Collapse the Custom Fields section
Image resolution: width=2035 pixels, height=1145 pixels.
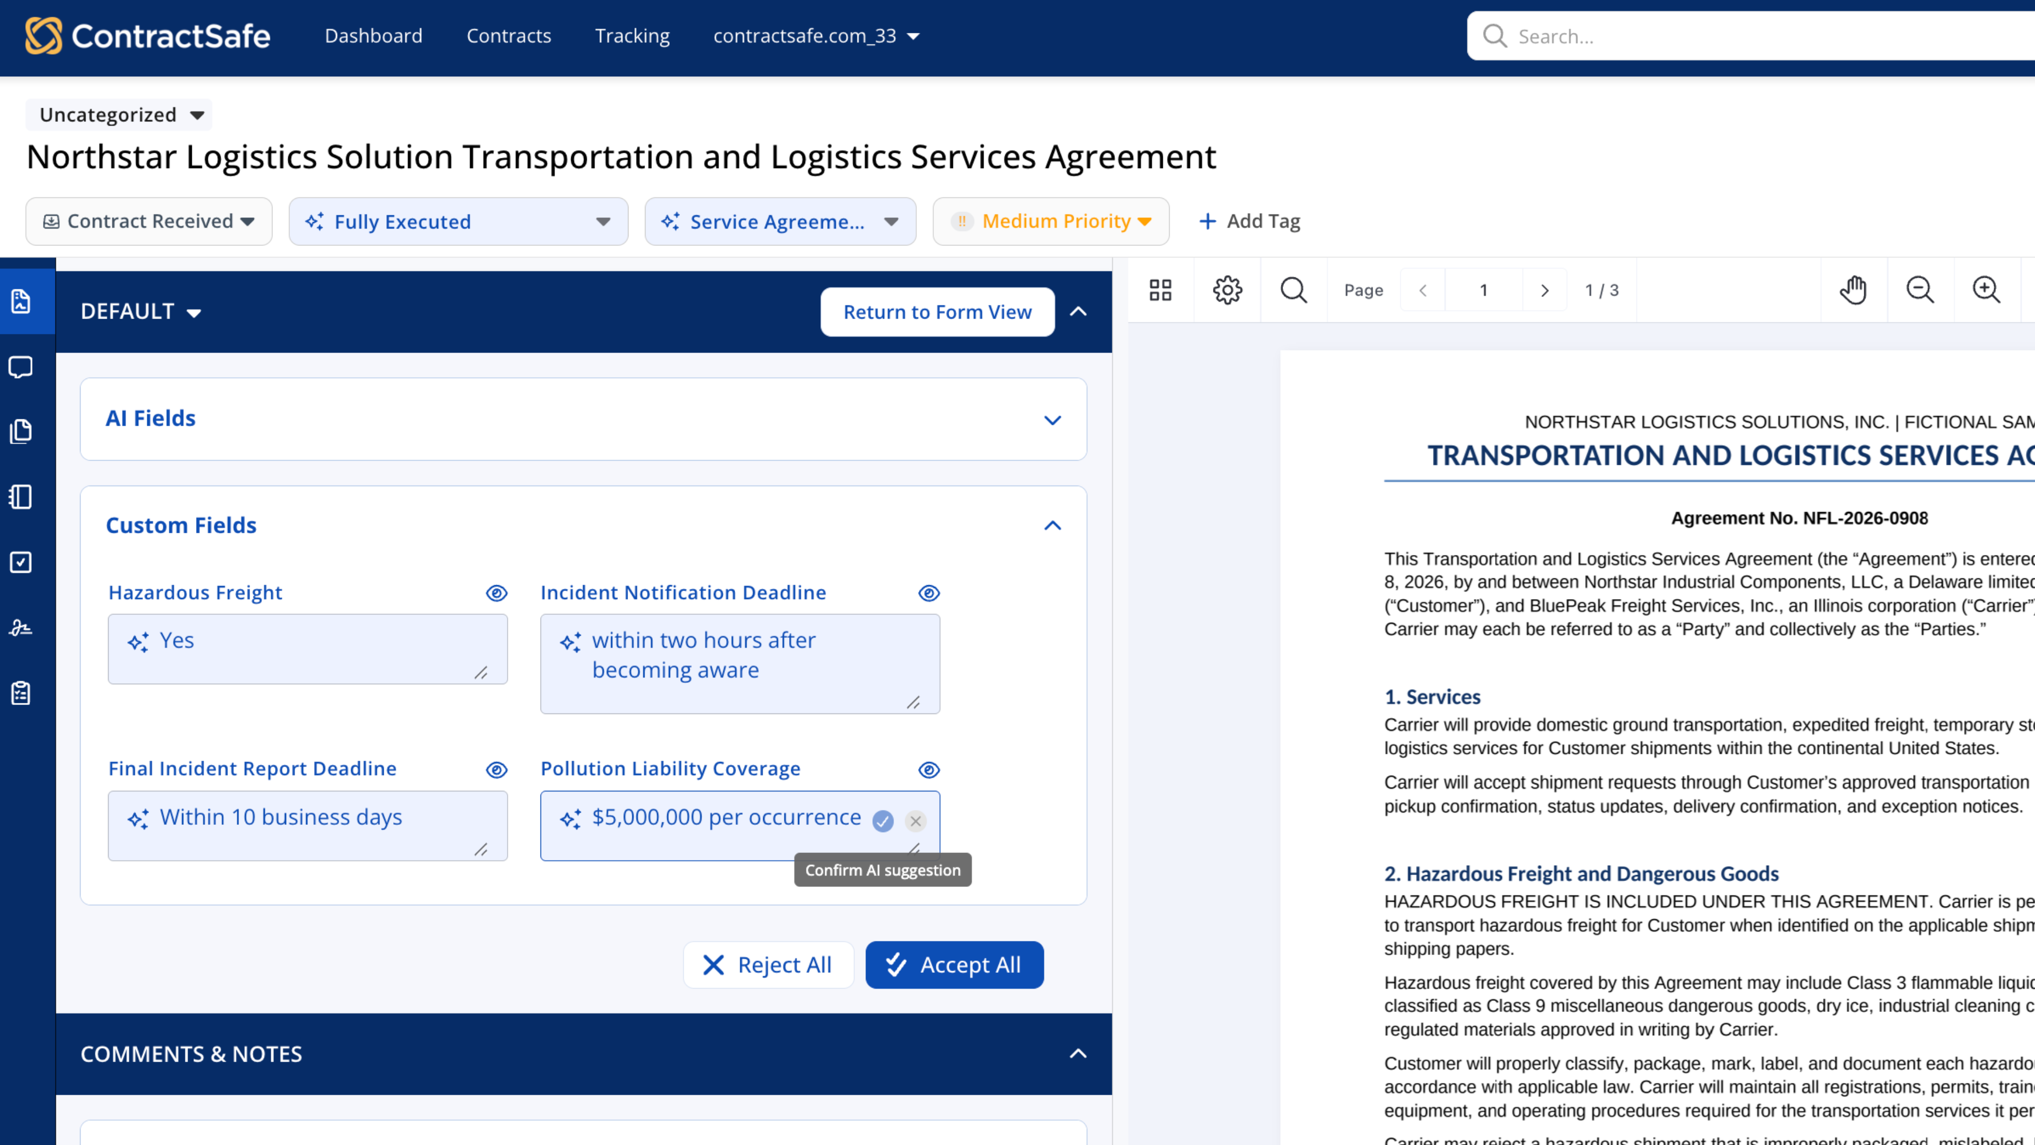click(x=1052, y=525)
